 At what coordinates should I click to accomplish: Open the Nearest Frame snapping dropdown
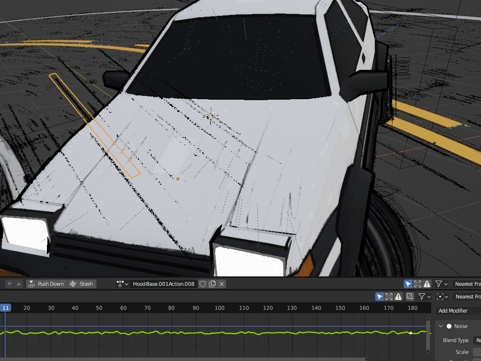click(x=468, y=296)
